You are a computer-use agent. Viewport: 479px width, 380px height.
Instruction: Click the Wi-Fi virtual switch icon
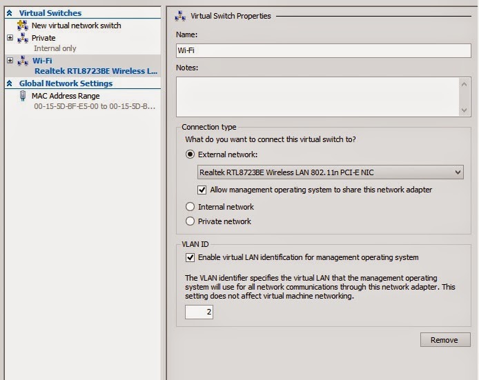point(22,61)
